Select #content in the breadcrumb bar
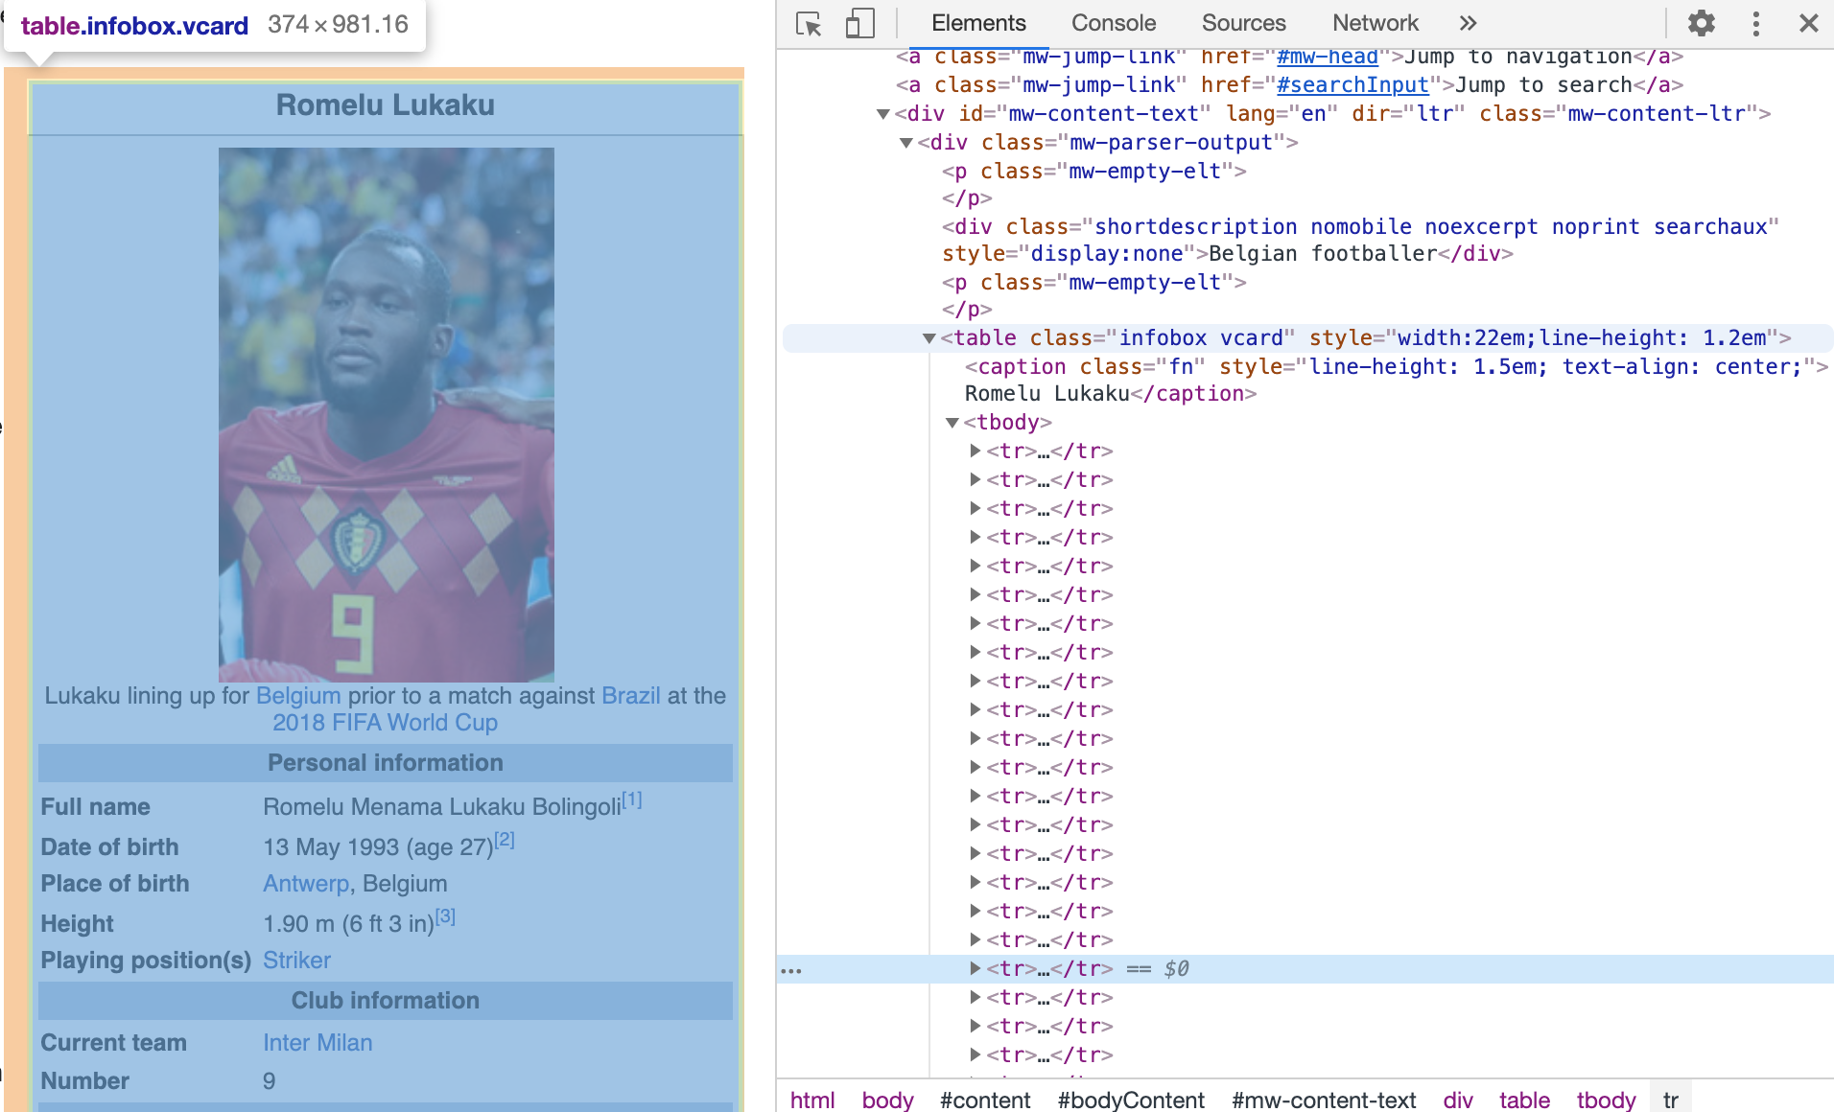1834x1112 pixels. click(x=985, y=1100)
